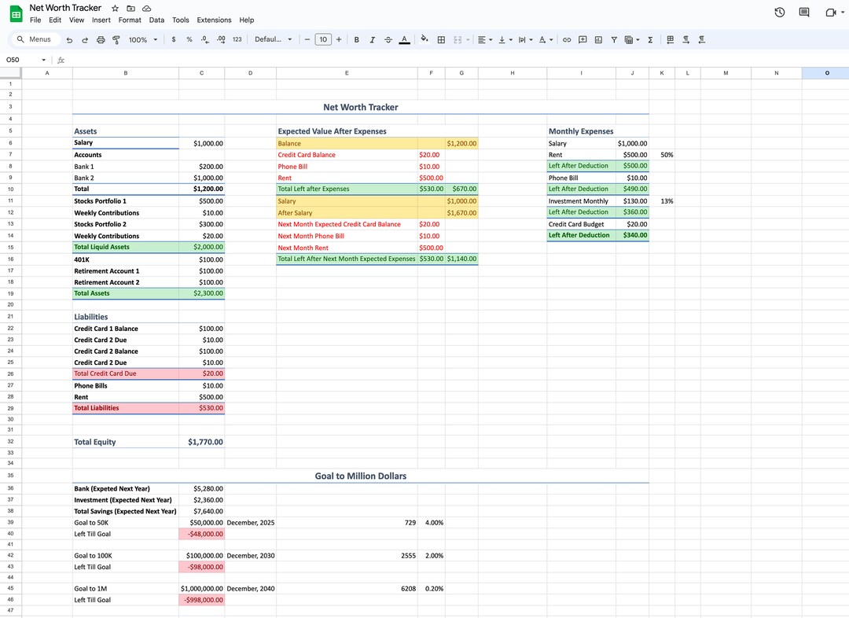Open filter views dropdown
The height and width of the screenshot is (618, 849).
click(632, 39)
